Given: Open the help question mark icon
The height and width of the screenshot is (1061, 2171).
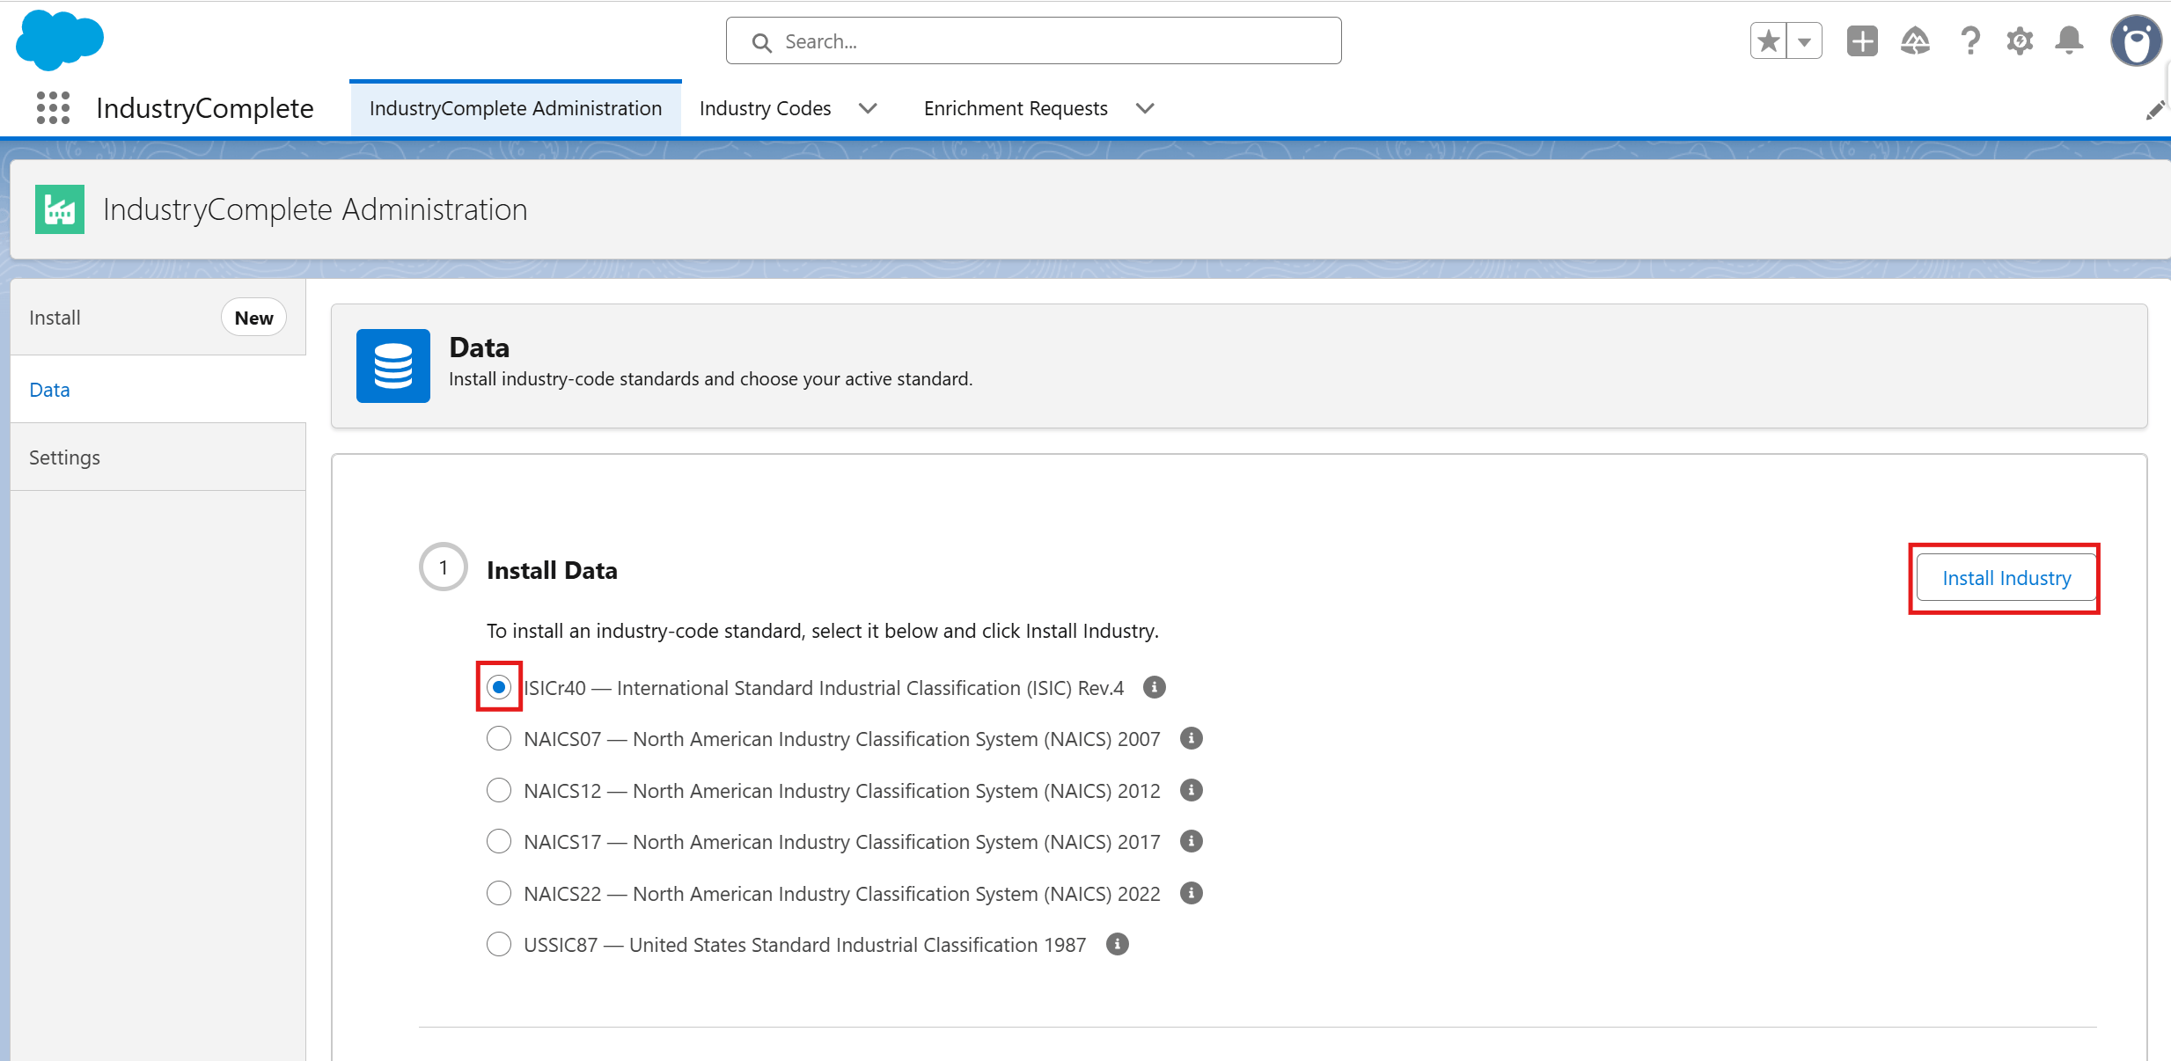Looking at the screenshot, I should tap(1970, 41).
